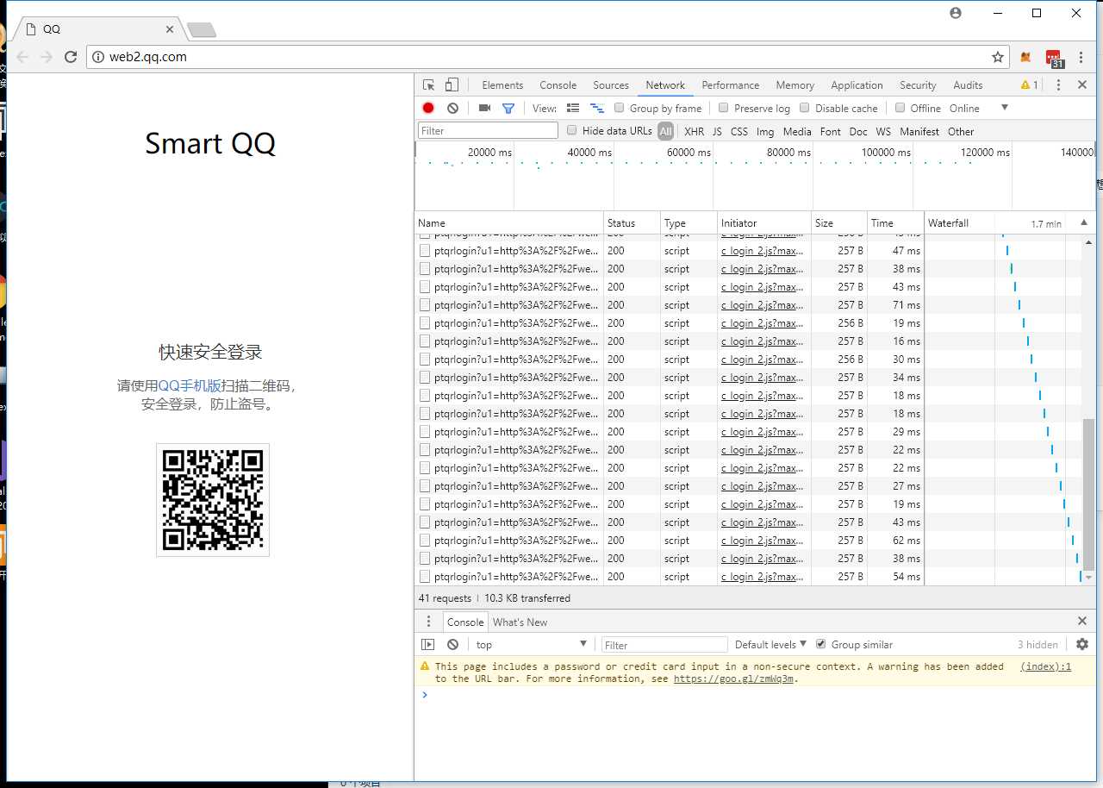Click the QQ手机版 link
1103x788 pixels.
pyautogui.click(x=190, y=385)
